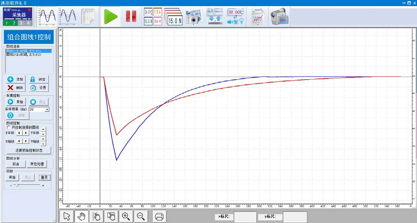Click the zoom in magnifier tool

pyautogui.click(x=126, y=217)
